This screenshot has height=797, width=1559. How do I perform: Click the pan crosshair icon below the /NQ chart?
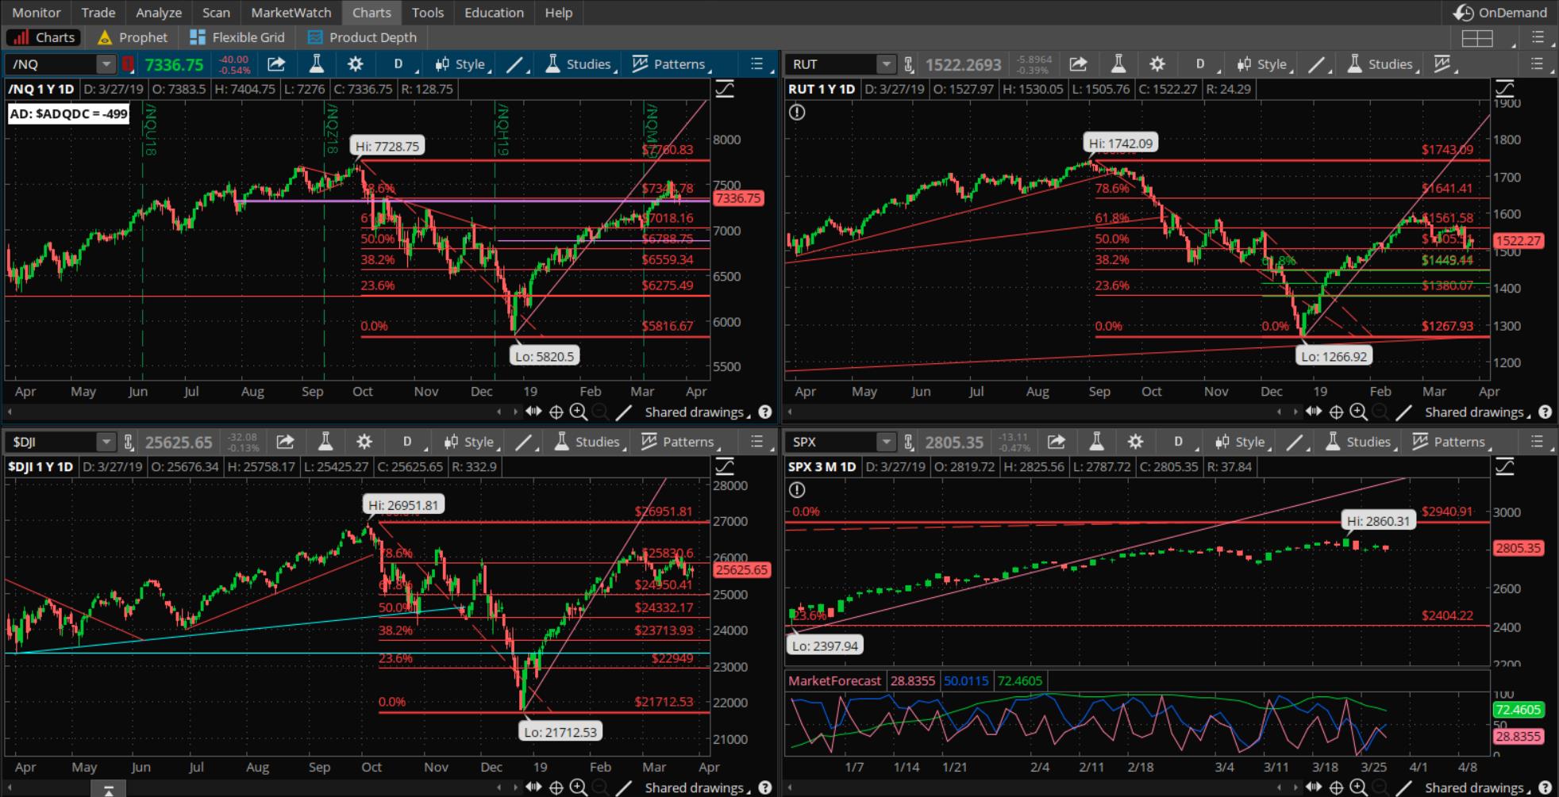pos(556,412)
